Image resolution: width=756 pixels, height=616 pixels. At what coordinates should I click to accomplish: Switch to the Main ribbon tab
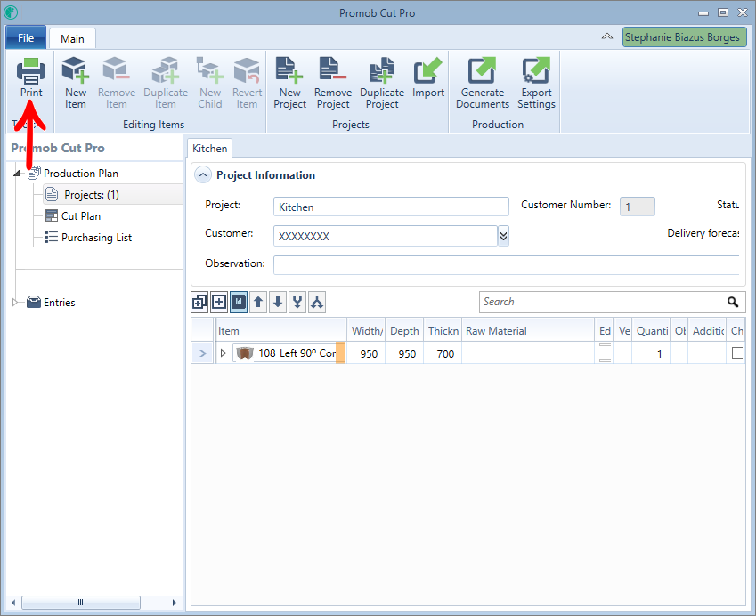tap(72, 38)
